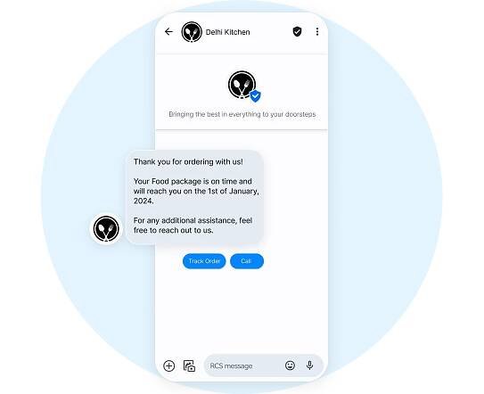This screenshot has height=394, width=484.
Task: Tap the Call suggested action button
Action: click(x=247, y=261)
